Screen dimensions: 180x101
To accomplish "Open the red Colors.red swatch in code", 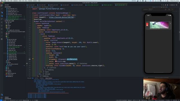I will pyautogui.click(x=56, y=61).
